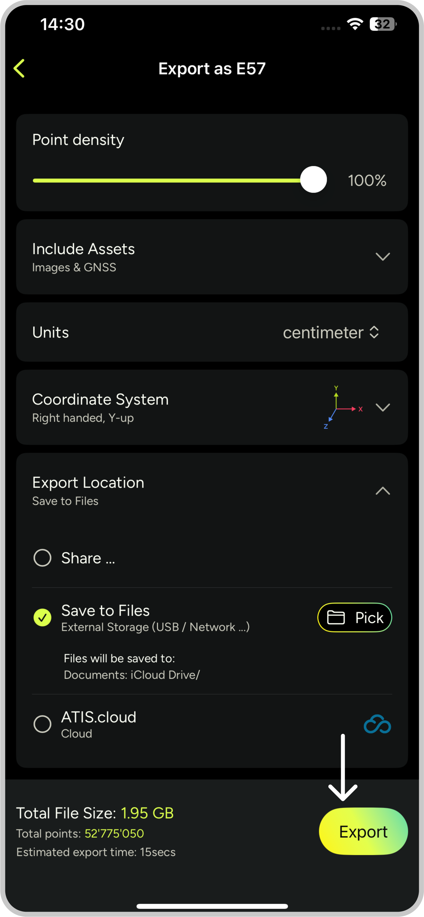This screenshot has height=917, width=424.
Task: Click the up-down arrows beside centimeter
Action: 374,332
